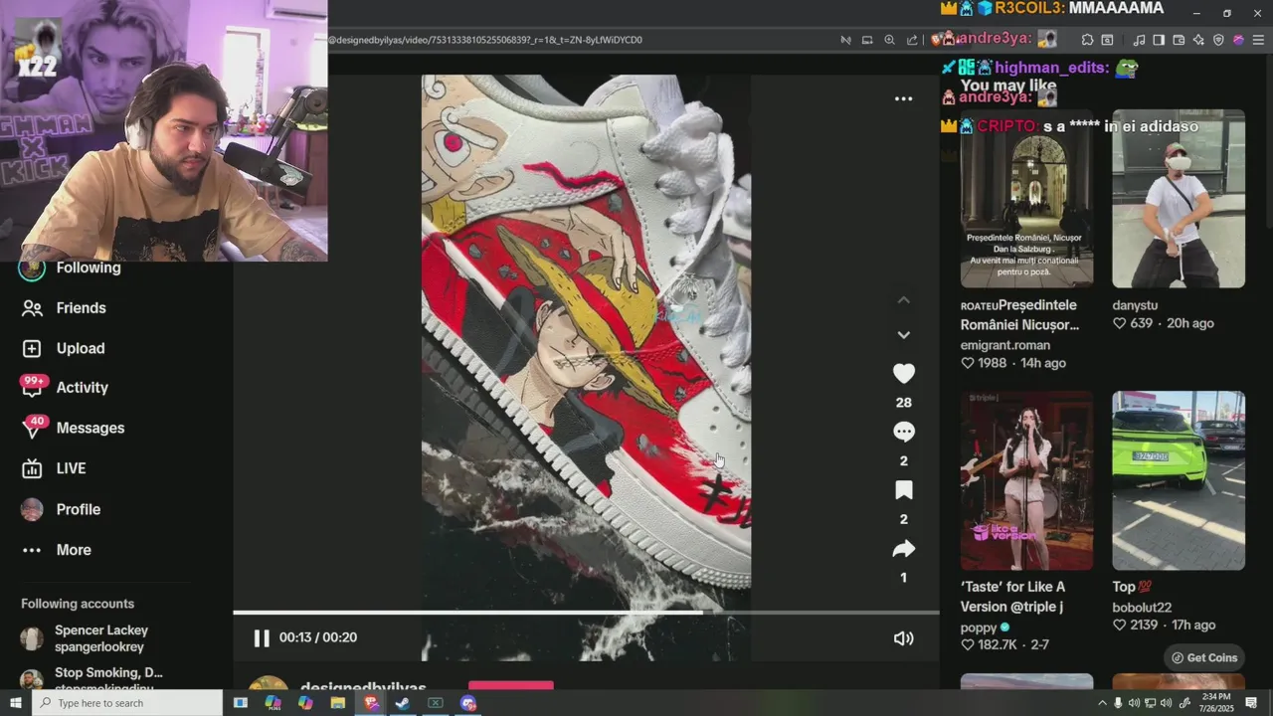Open the browser VPN shield icon
1273x716 pixels.
1218,40
